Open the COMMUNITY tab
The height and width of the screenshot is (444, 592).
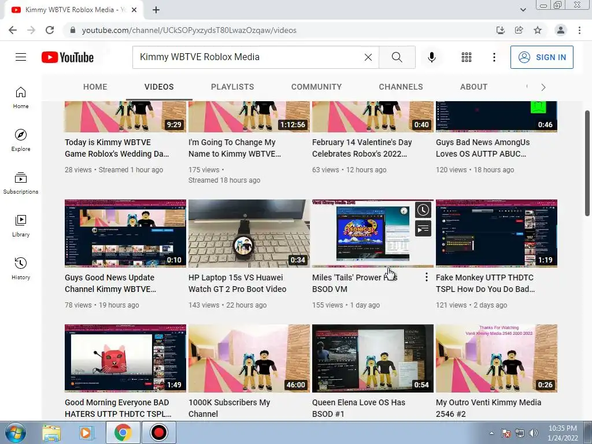tap(316, 87)
